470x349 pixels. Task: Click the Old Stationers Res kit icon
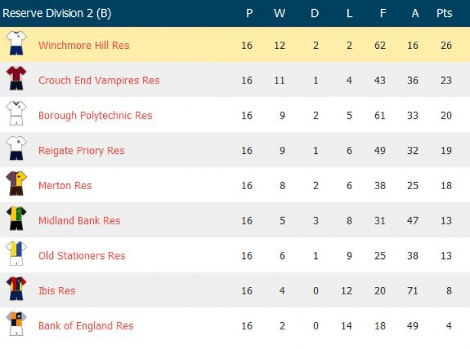[16, 254]
